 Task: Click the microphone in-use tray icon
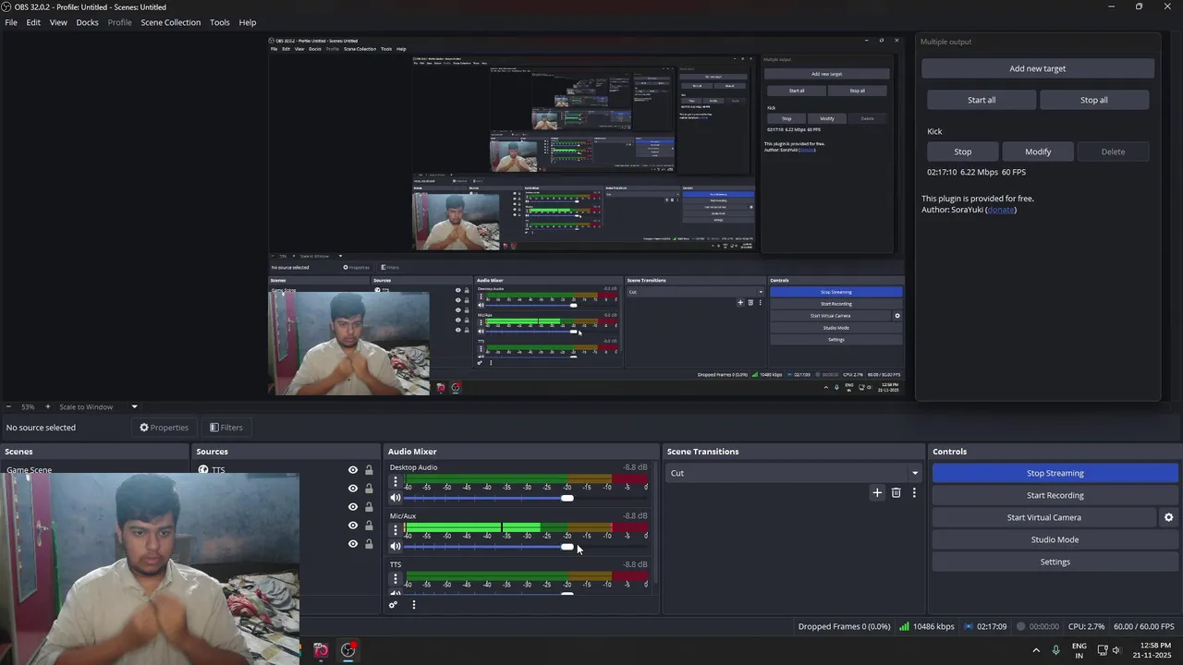click(1055, 650)
